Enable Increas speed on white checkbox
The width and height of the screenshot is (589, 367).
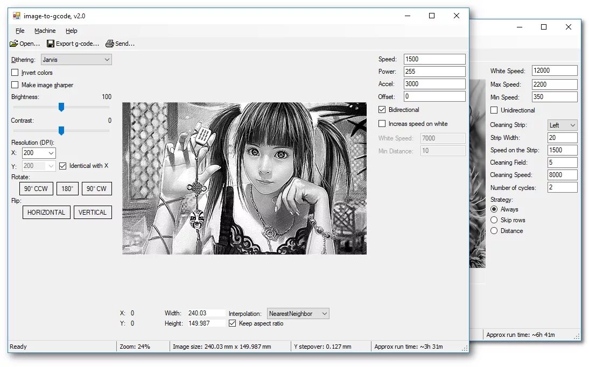(x=382, y=124)
